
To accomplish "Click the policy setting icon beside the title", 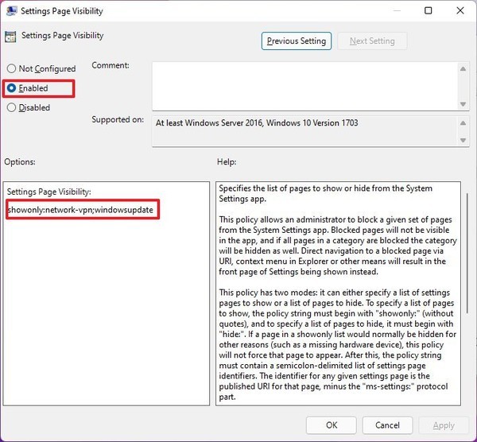I will click(10, 37).
